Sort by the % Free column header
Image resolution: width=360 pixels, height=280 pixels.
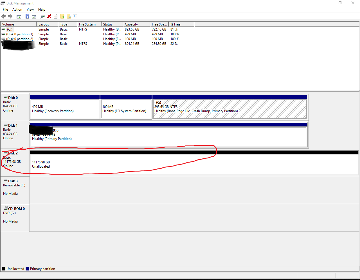pos(181,24)
